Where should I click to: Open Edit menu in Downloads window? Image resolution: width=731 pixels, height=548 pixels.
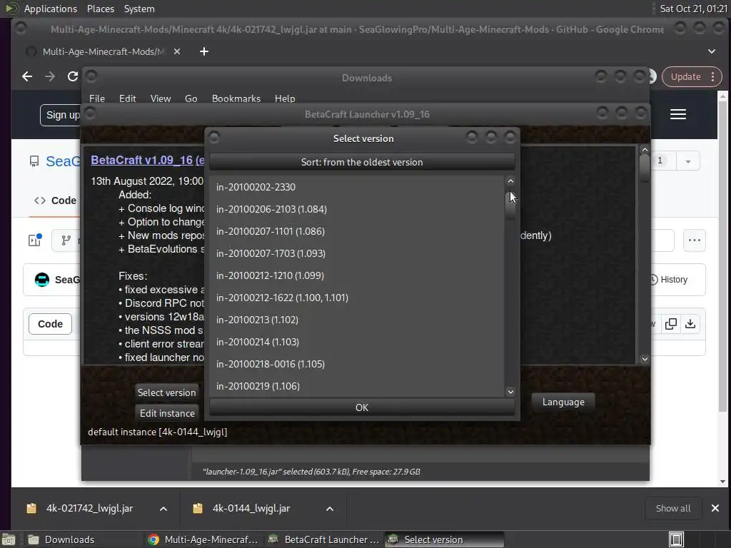[127, 98]
